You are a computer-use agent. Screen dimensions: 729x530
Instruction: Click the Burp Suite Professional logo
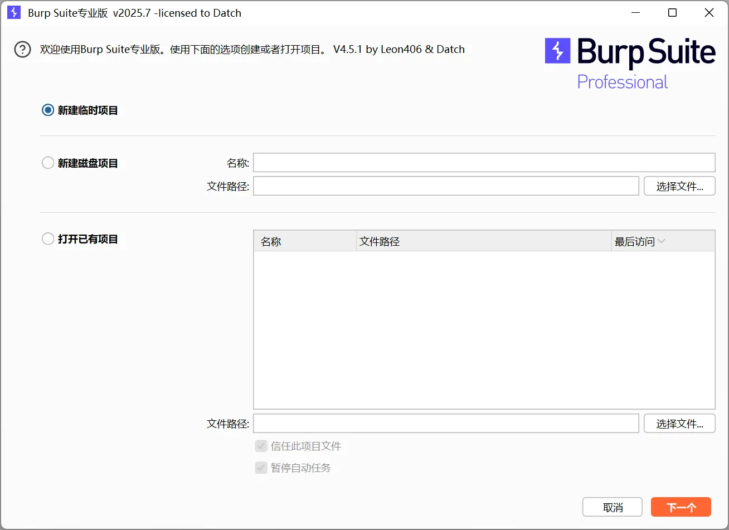click(630, 64)
